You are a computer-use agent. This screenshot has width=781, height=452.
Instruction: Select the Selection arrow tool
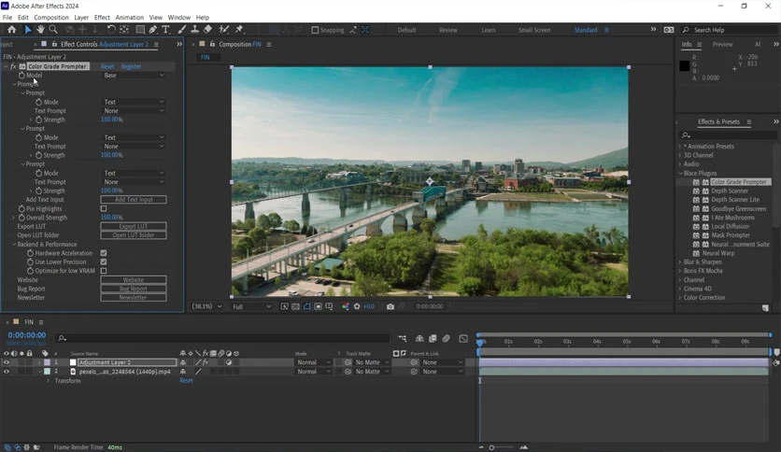(x=28, y=30)
